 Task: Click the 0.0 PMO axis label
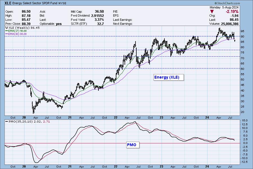click(x=245, y=143)
